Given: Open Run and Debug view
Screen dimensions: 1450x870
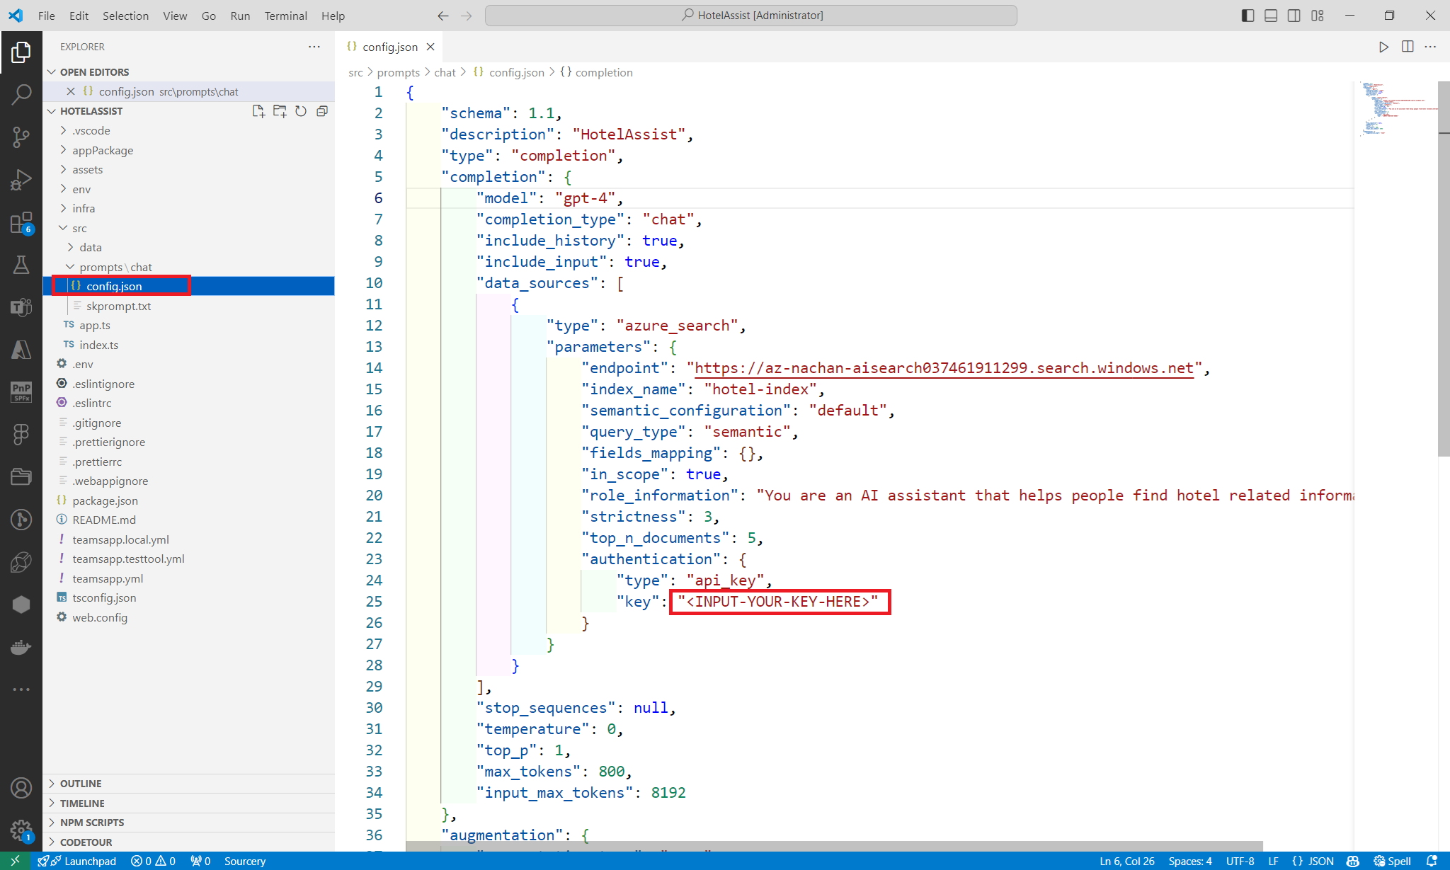Looking at the screenshot, I should (21, 180).
